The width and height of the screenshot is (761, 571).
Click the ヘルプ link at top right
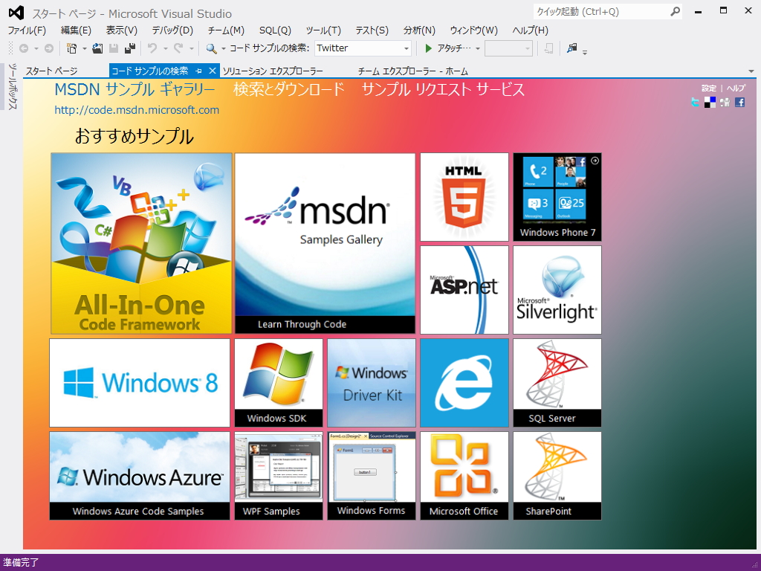(736, 88)
